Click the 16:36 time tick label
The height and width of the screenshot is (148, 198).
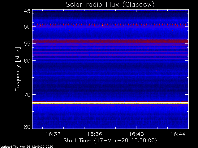click(95, 134)
